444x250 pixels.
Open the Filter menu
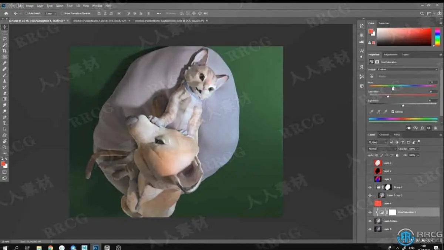pyautogui.click(x=70, y=6)
